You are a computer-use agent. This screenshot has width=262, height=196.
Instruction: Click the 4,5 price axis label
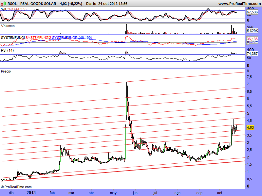[x=250, y=121]
